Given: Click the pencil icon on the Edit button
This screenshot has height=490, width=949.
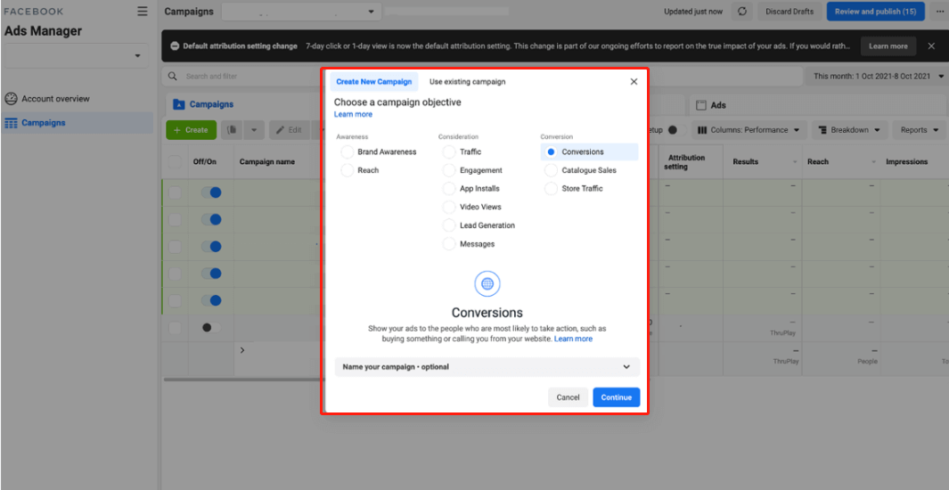Looking at the screenshot, I should click(281, 130).
